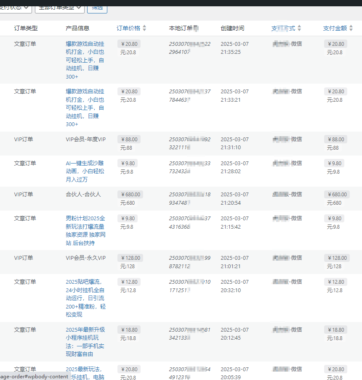Open the 2025贴吧爆流 product link
This screenshot has height=380, width=362.
[85, 298]
